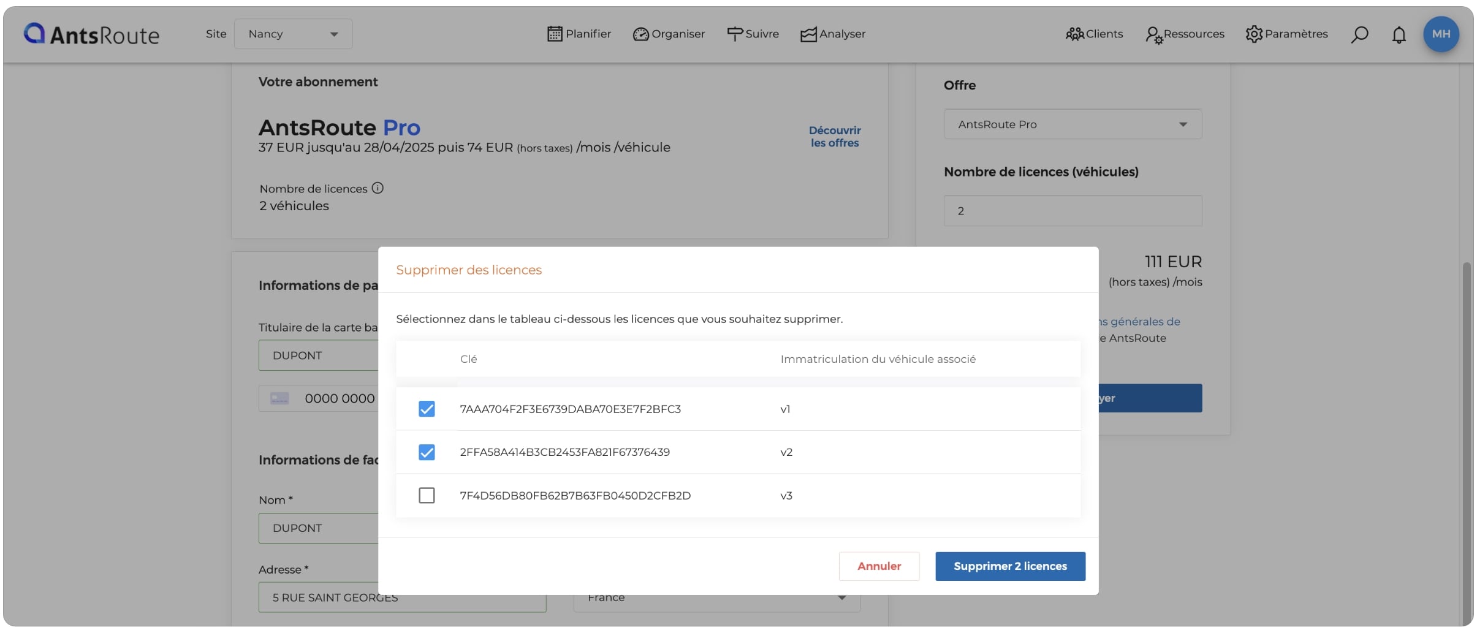
Task: Click the Organiser gauge icon
Action: [640, 34]
